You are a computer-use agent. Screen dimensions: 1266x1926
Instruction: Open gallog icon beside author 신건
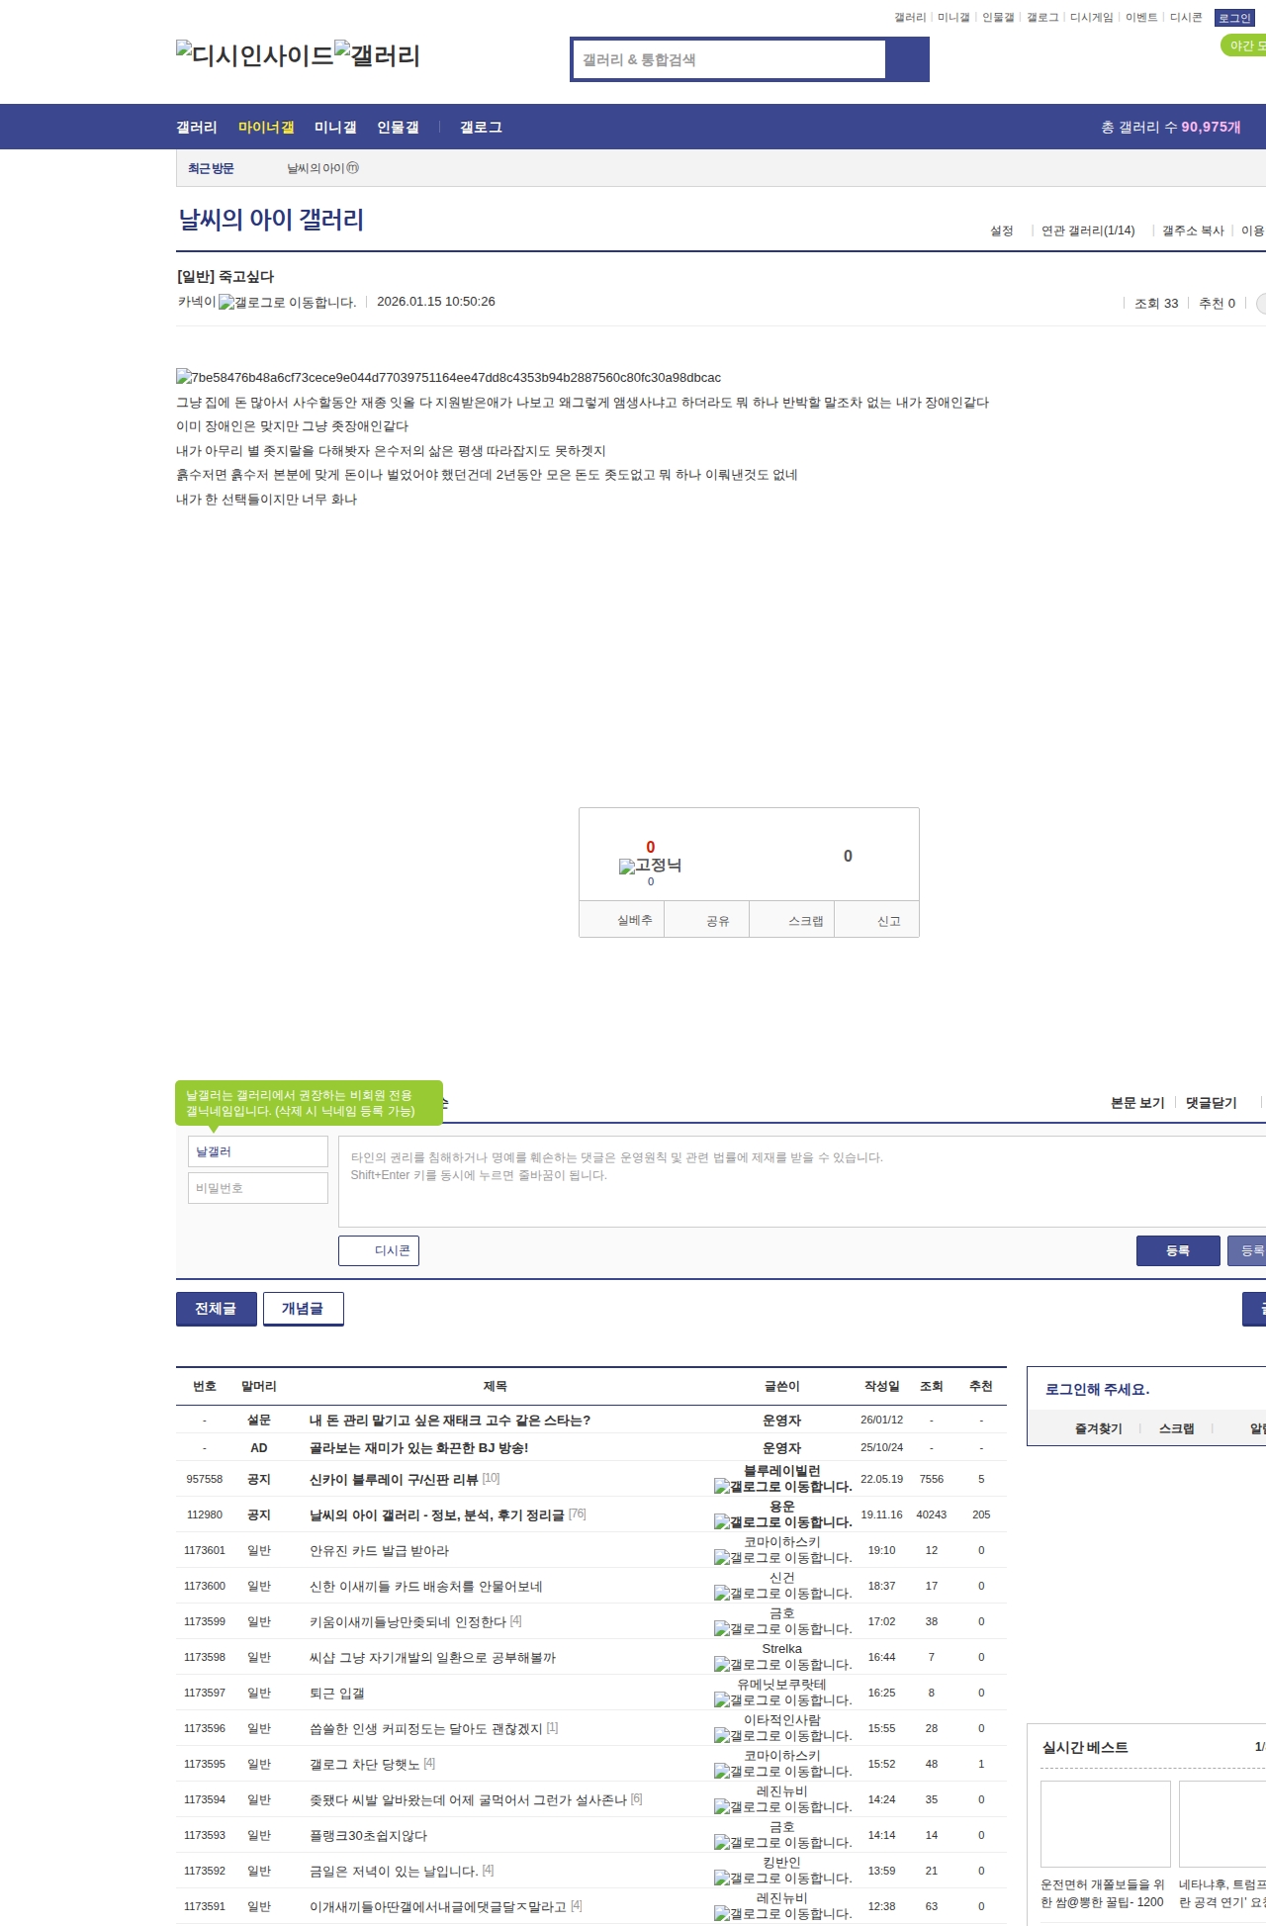[x=782, y=1594]
